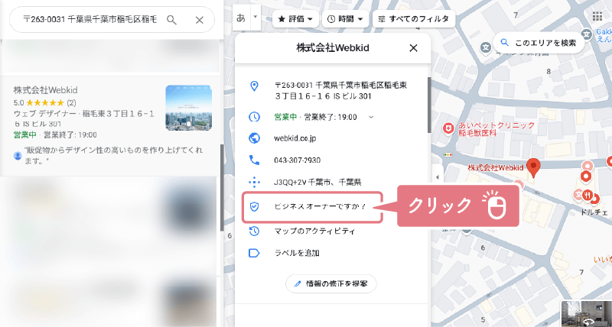Click the detail panel scrollbar
Screen dimensions: 612x327
pos(429,105)
